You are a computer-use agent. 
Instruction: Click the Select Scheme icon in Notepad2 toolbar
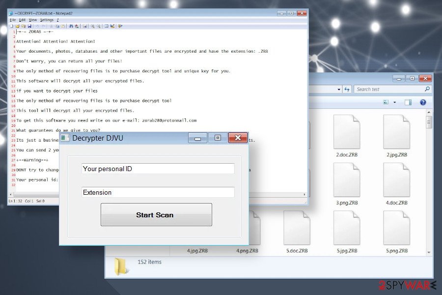[x=107, y=26]
